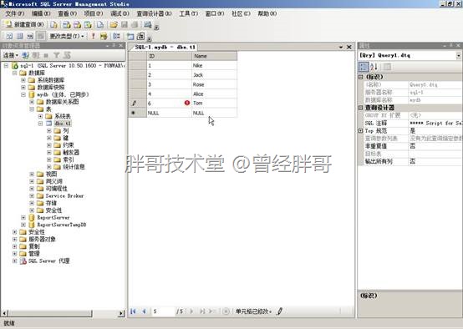
Task: Switch properties to Alphabetical sort
Action: click(374, 67)
